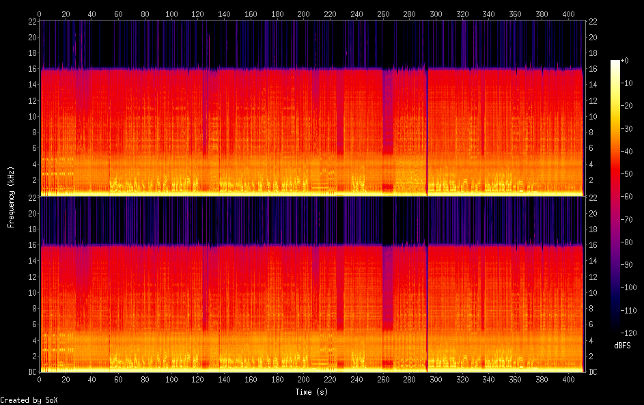Click the 8 kHz label on lower channel's right axis
The image size is (644, 405).
(x=591, y=309)
